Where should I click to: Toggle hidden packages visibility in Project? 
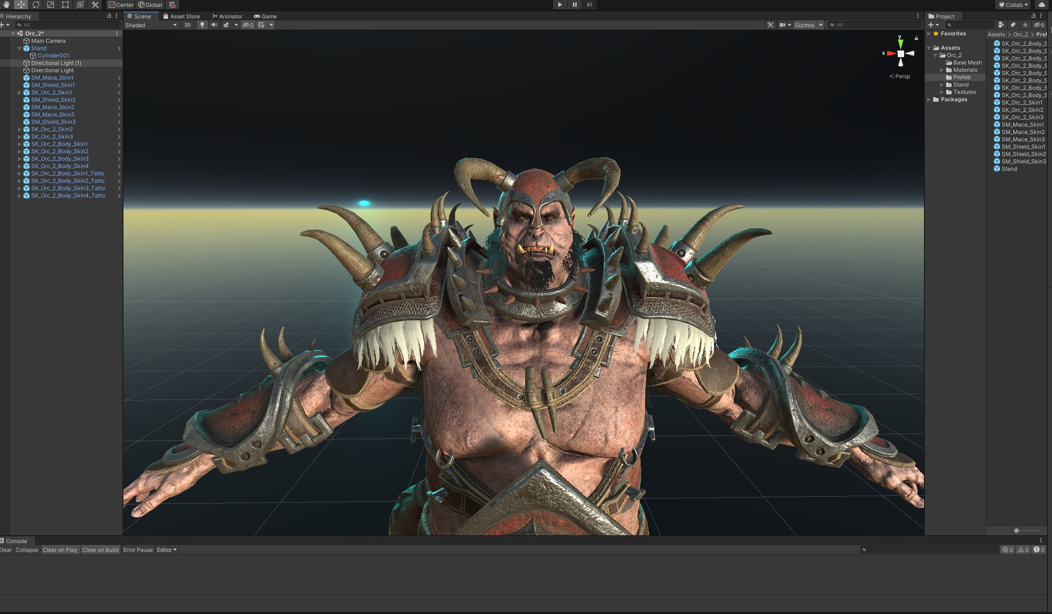pos(1039,25)
